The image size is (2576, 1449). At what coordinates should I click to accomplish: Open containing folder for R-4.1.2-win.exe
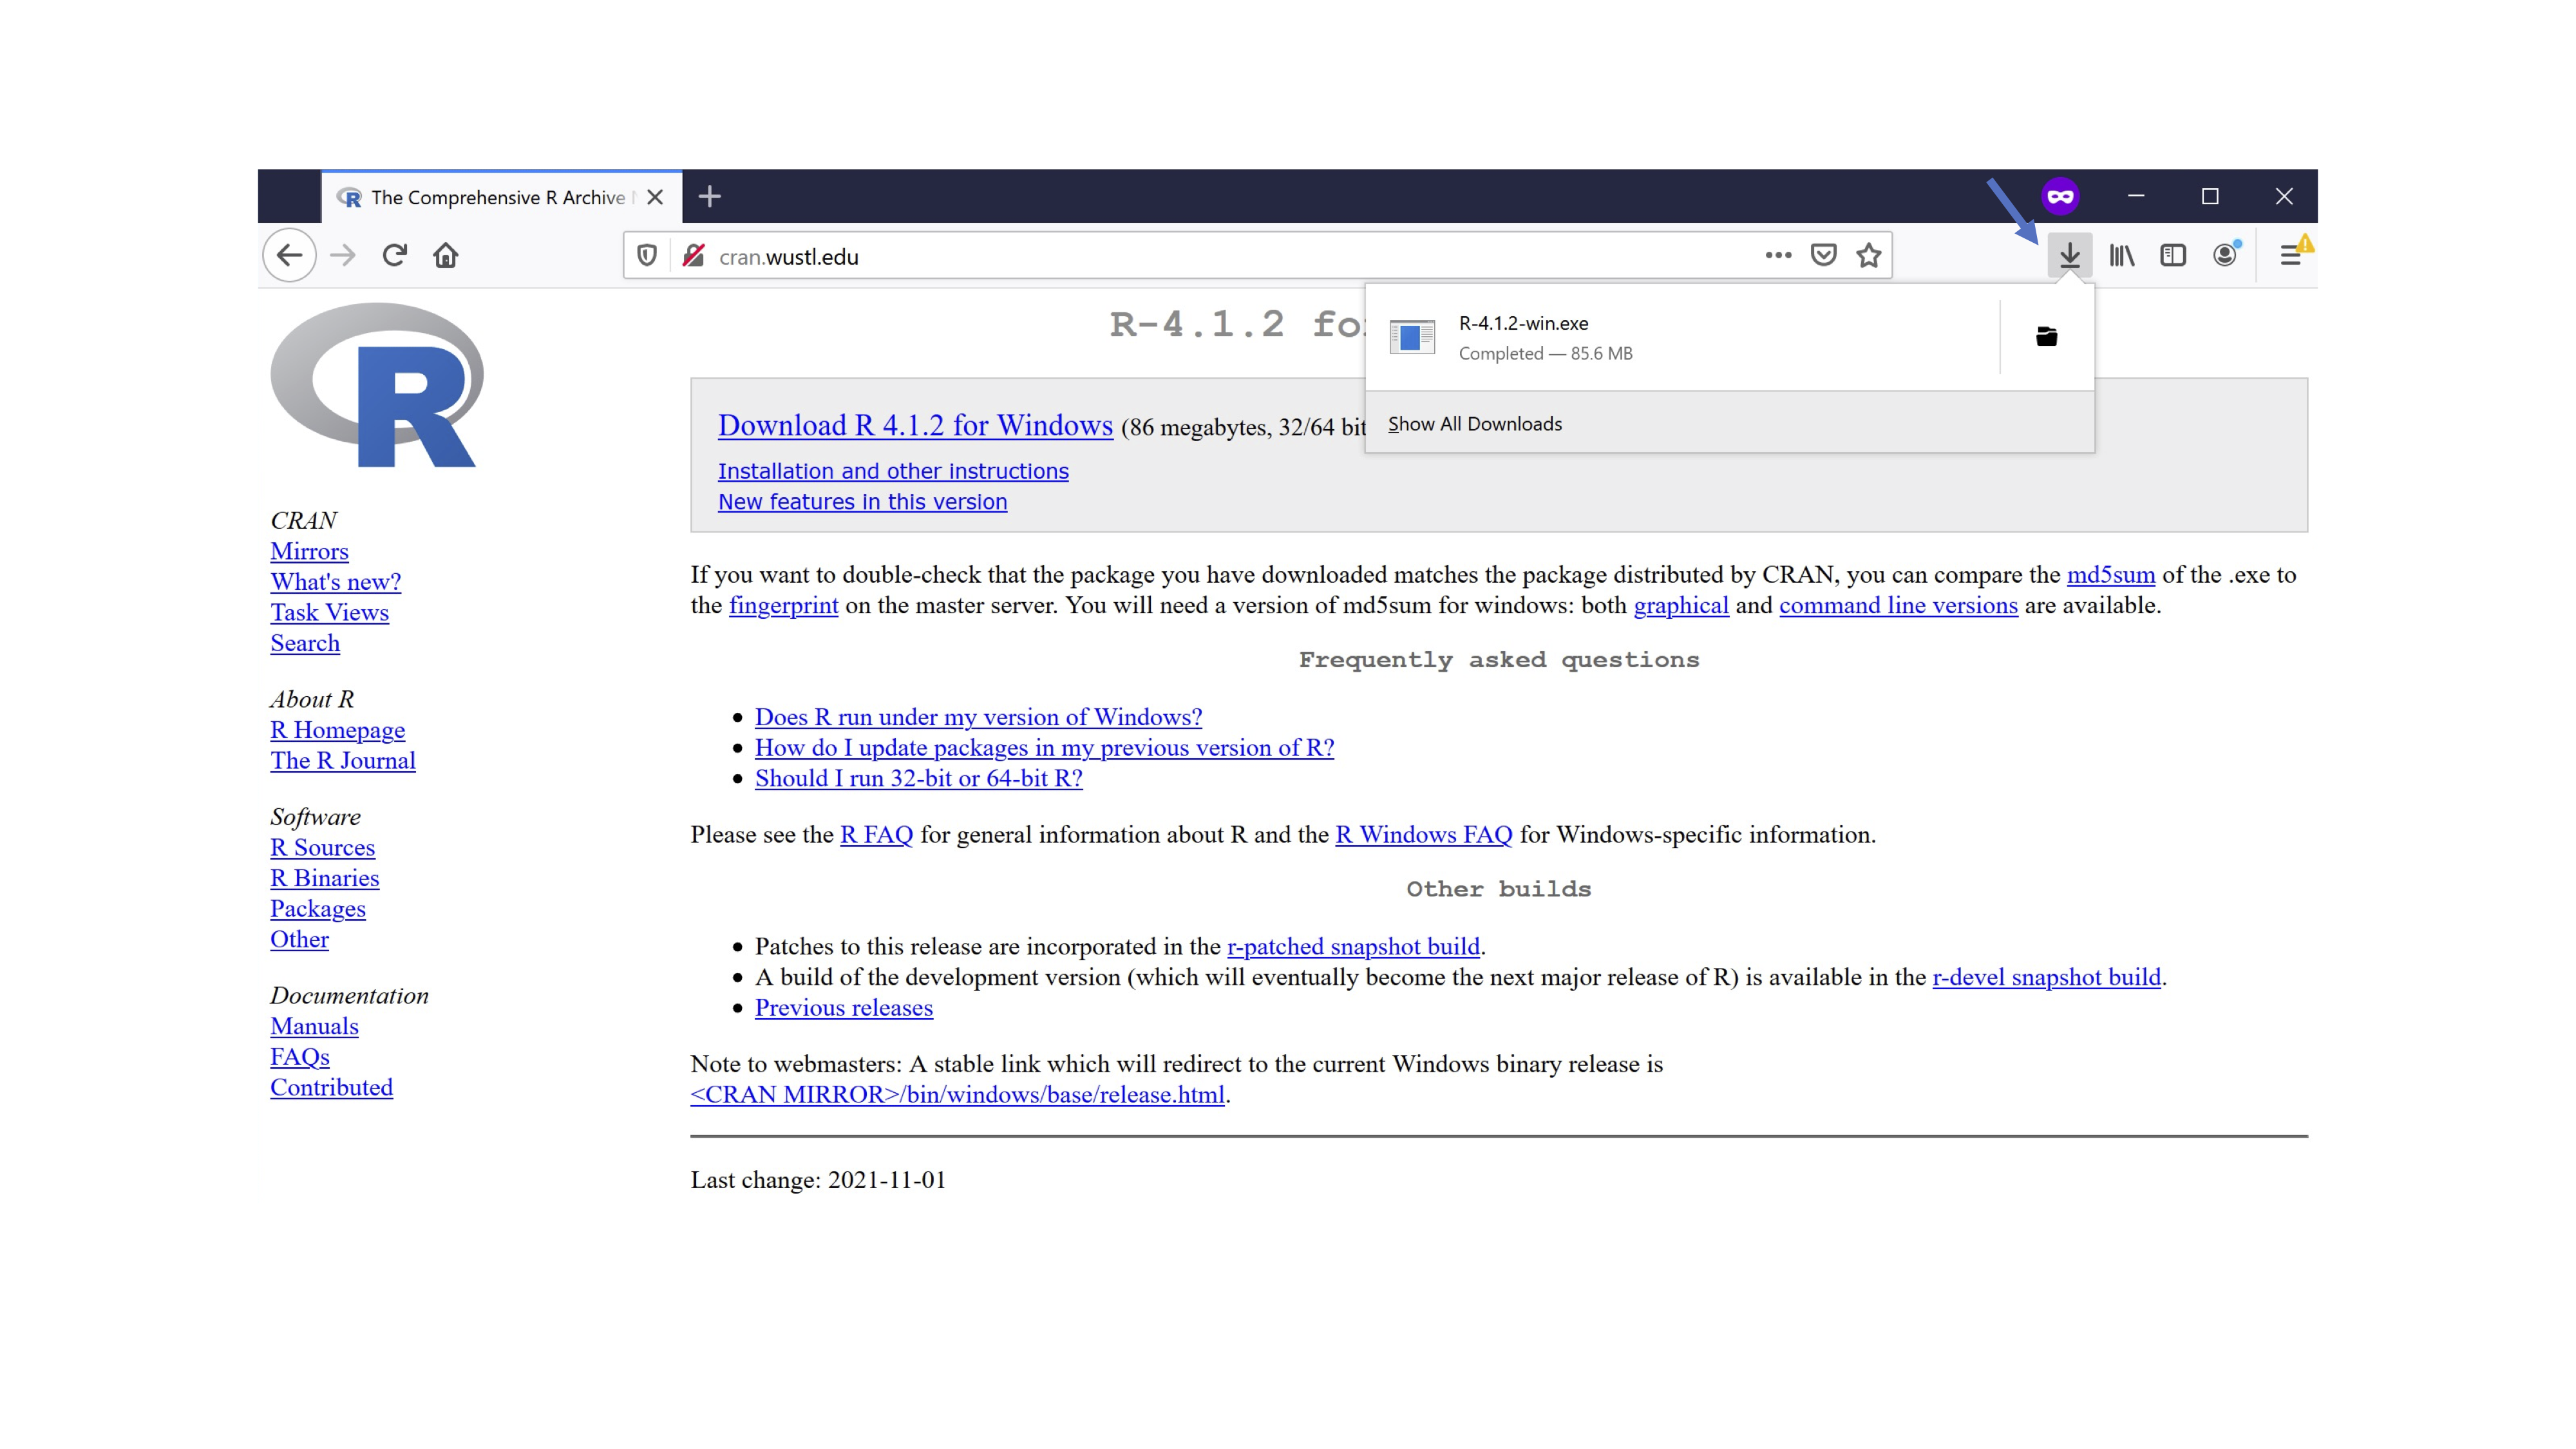coord(2046,337)
